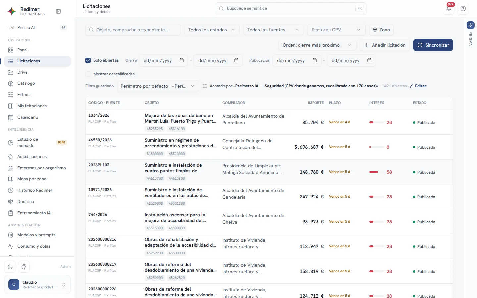The width and height of the screenshot is (477, 298).
Task: Open Mapa por zona page
Action: tap(37, 179)
